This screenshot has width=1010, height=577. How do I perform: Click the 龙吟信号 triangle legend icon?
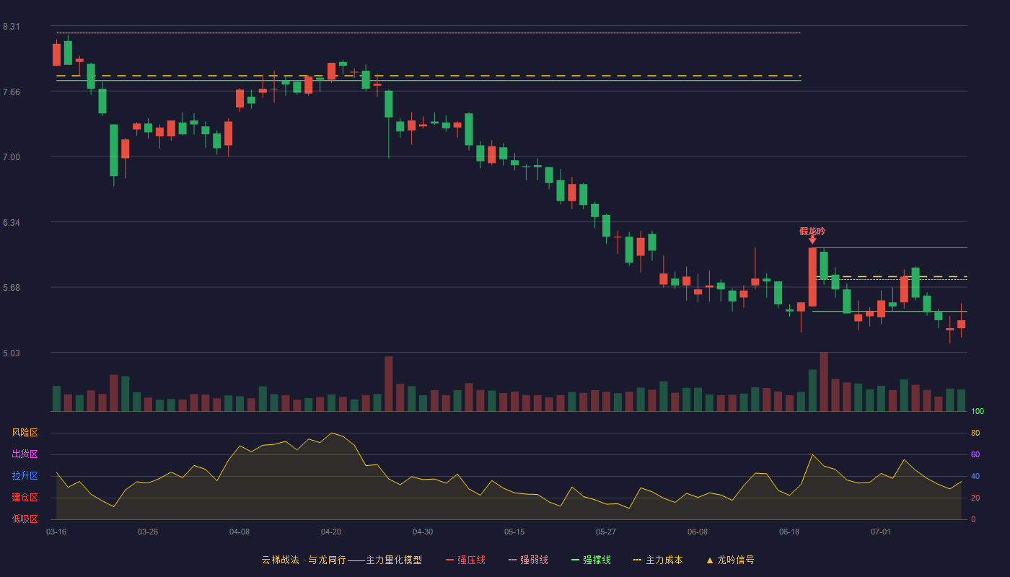click(x=710, y=560)
